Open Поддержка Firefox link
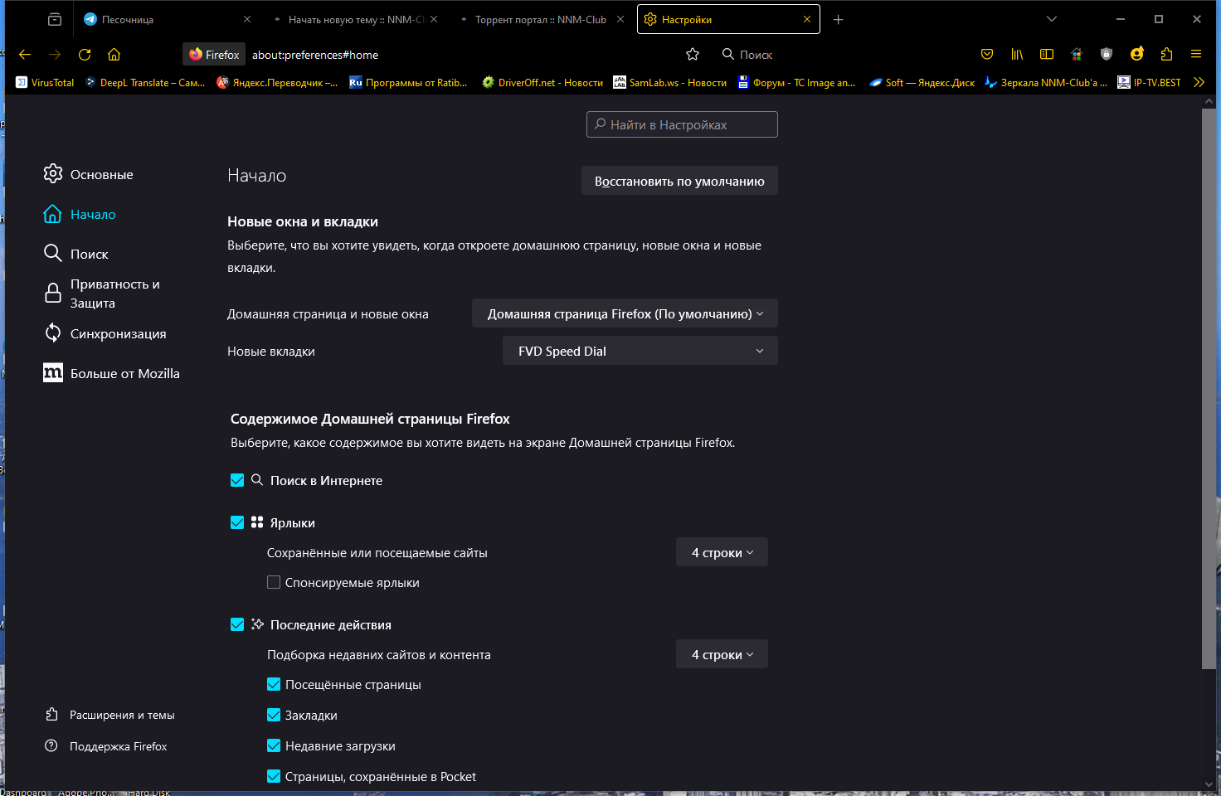 (106, 746)
